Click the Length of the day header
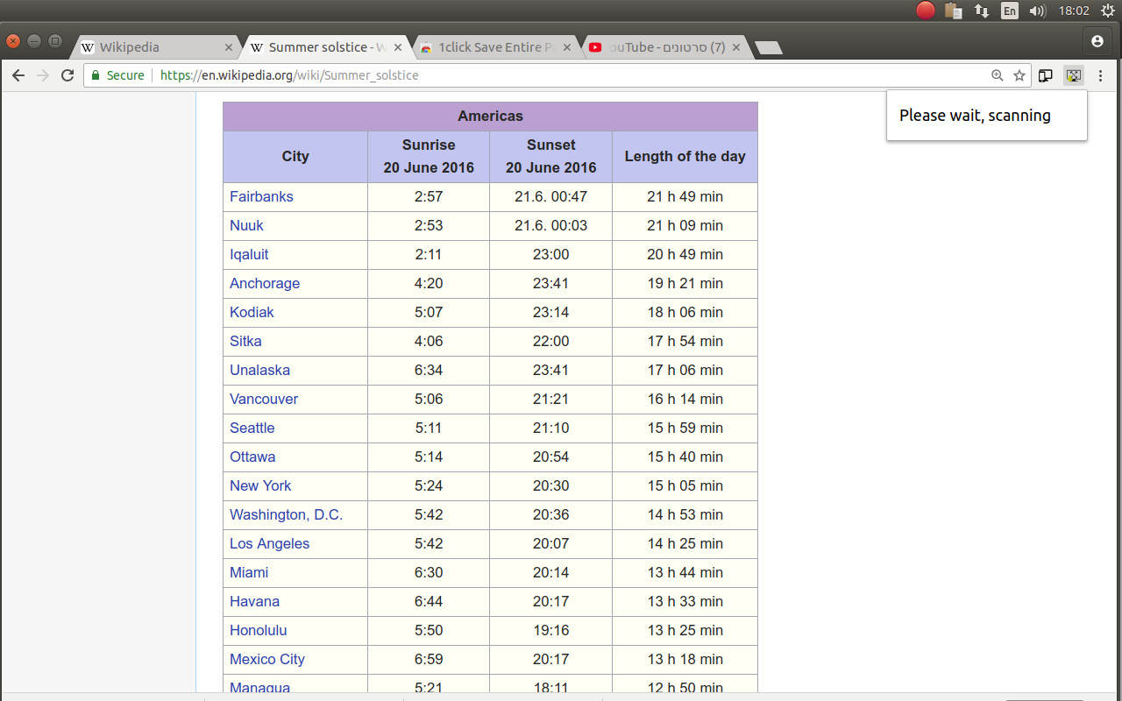1122x701 pixels. coord(685,157)
